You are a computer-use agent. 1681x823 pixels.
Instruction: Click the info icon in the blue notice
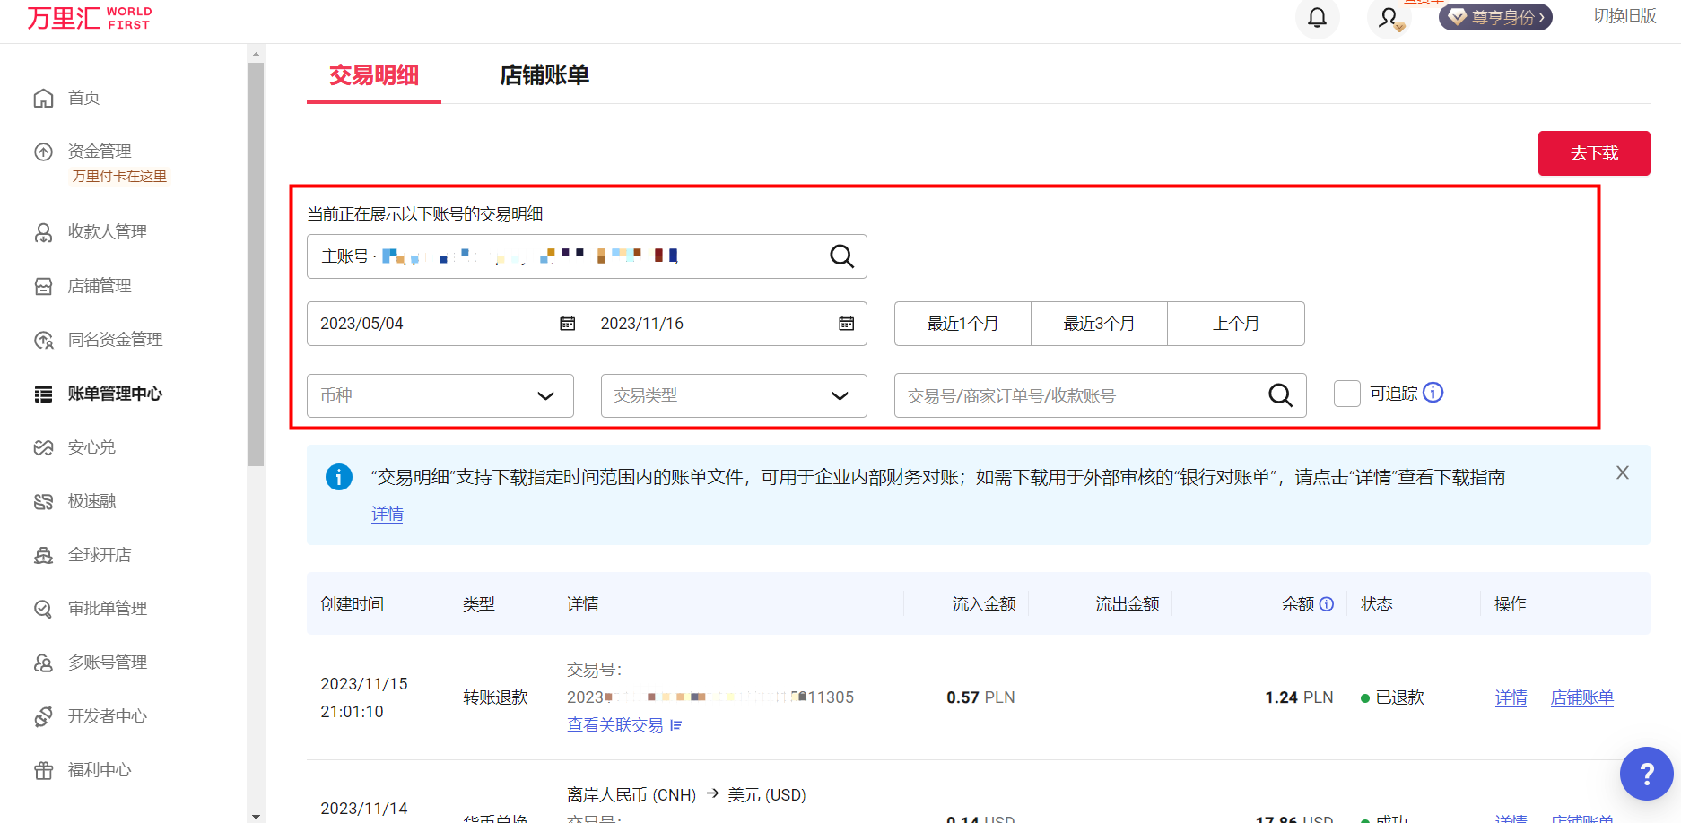tap(339, 476)
